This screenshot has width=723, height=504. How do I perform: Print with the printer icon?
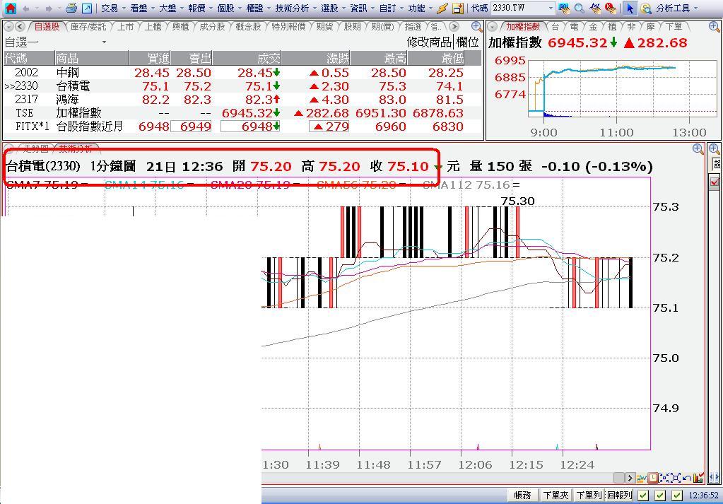coord(71,8)
